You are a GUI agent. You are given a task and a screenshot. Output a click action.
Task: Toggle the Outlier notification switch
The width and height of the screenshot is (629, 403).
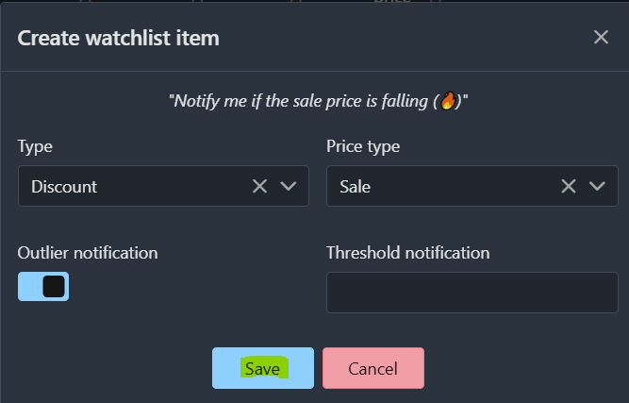[x=43, y=286]
